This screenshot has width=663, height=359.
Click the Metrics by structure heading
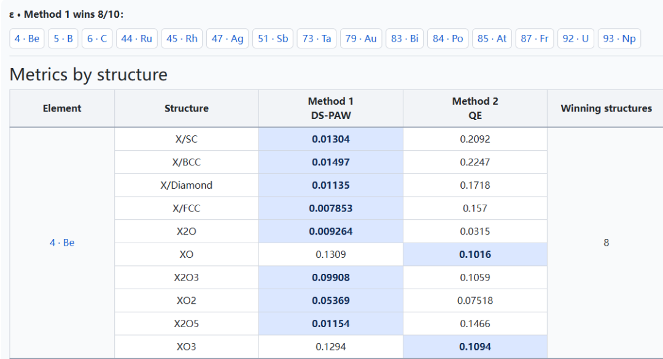(88, 75)
